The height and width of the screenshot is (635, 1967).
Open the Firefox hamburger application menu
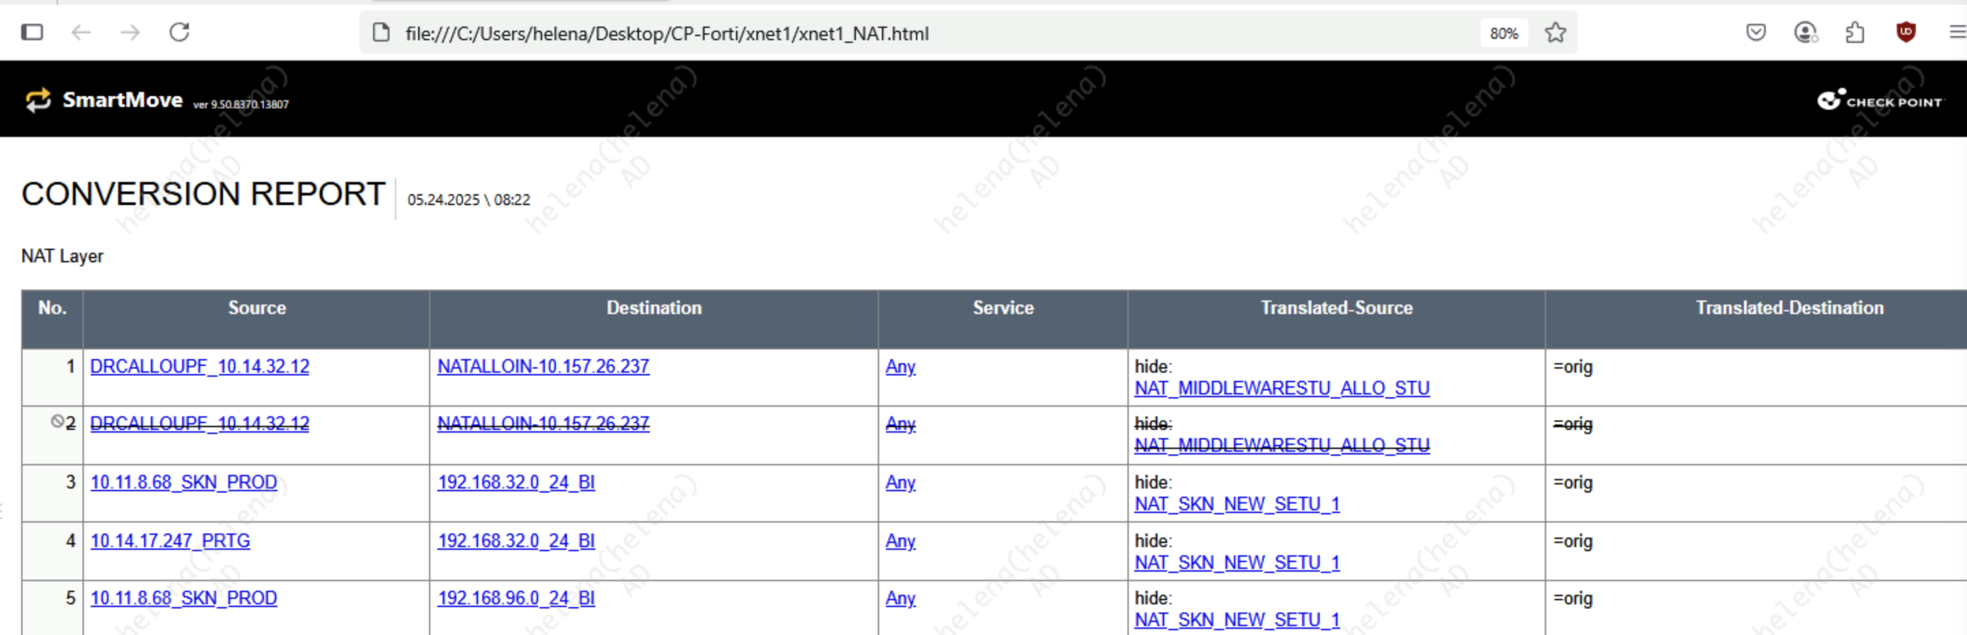[x=1956, y=32]
